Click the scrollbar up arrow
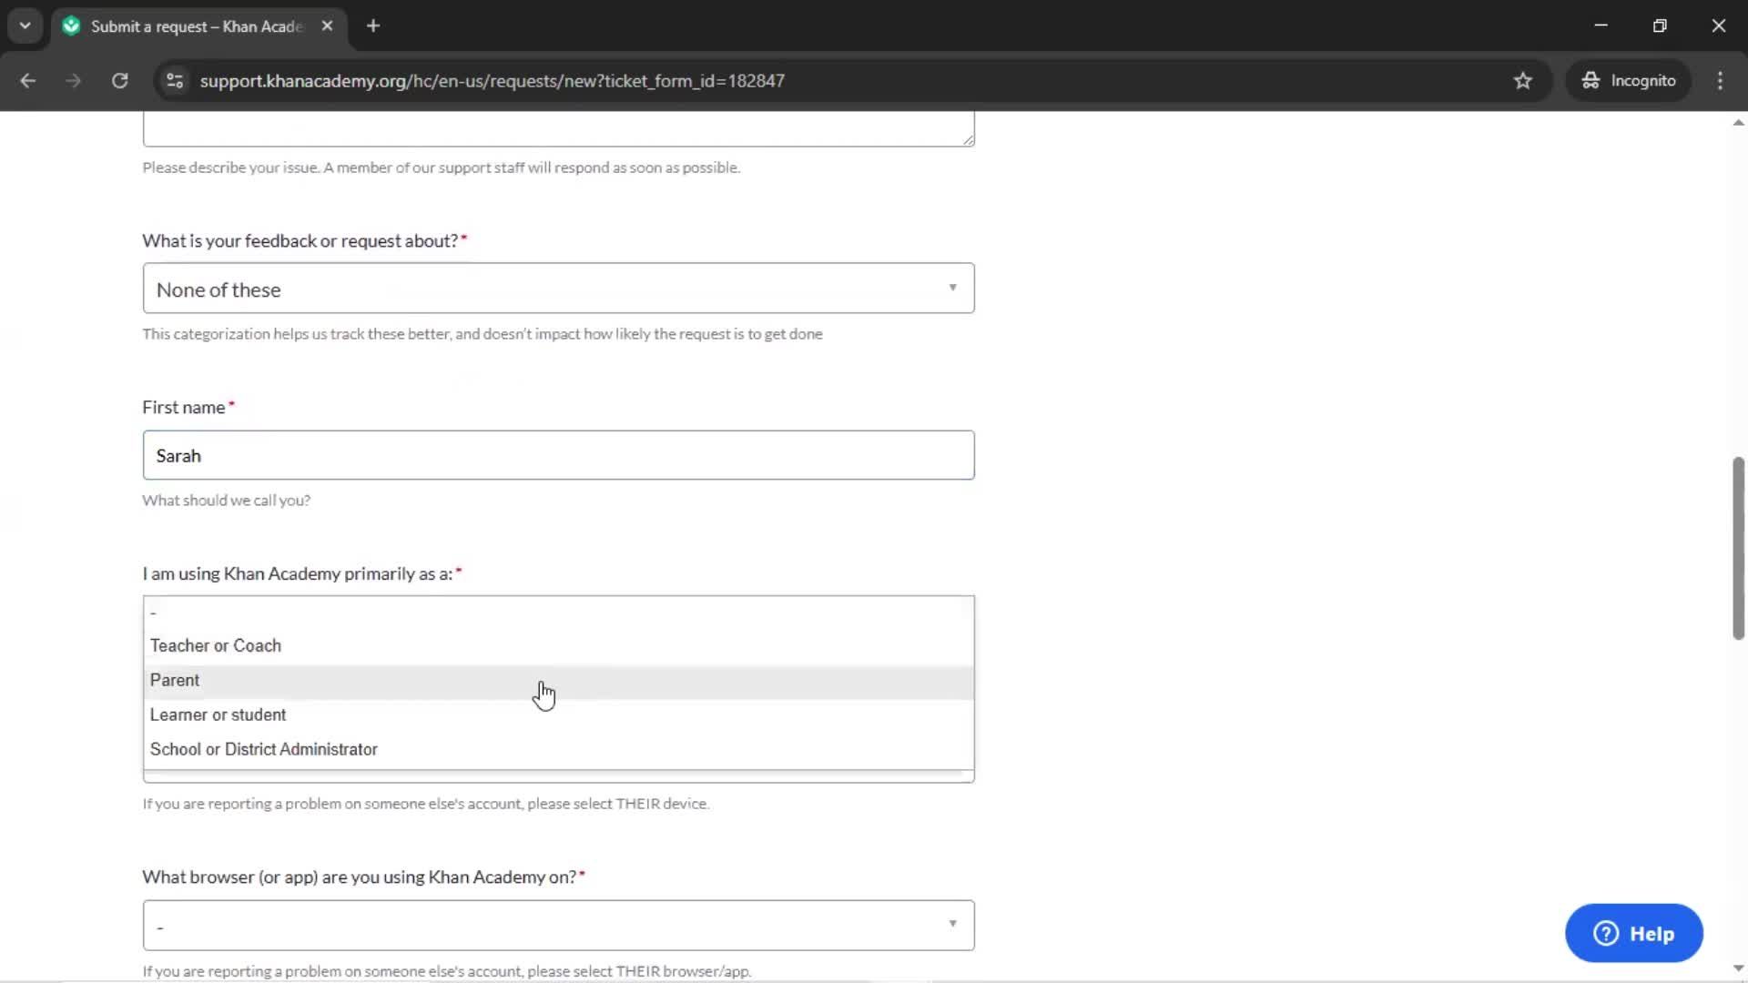Screen dimensions: 1748x983 coord(1738,122)
